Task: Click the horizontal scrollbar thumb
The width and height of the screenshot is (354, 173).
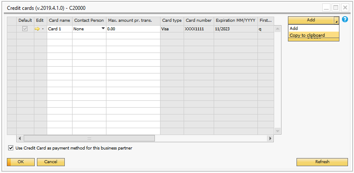Action: click(x=89, y=138)
